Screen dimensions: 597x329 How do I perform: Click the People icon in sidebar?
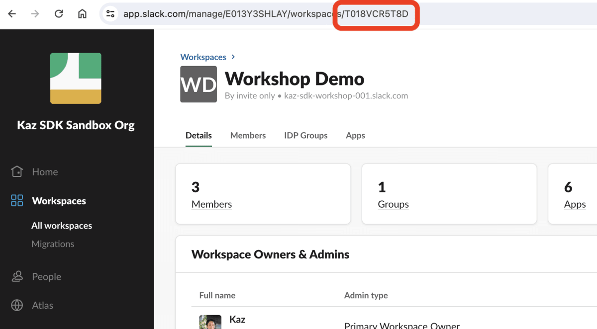tap(17, 276)
